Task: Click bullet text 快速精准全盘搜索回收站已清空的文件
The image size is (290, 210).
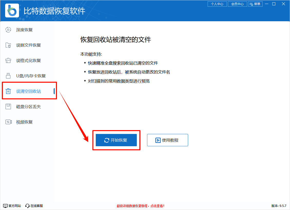Action: click(123, 63)
